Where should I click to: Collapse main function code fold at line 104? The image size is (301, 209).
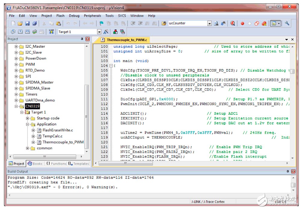pos(111,66)
